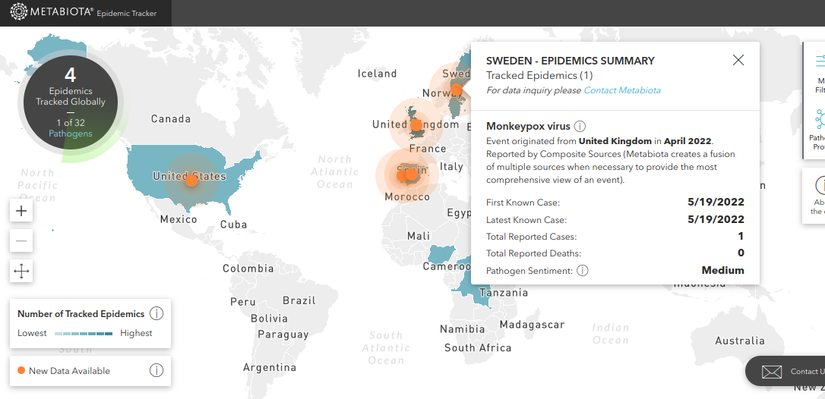Click the tracked epidemics color scale legend
Viewport: 825px width, 399px height.
pos(84,333)
